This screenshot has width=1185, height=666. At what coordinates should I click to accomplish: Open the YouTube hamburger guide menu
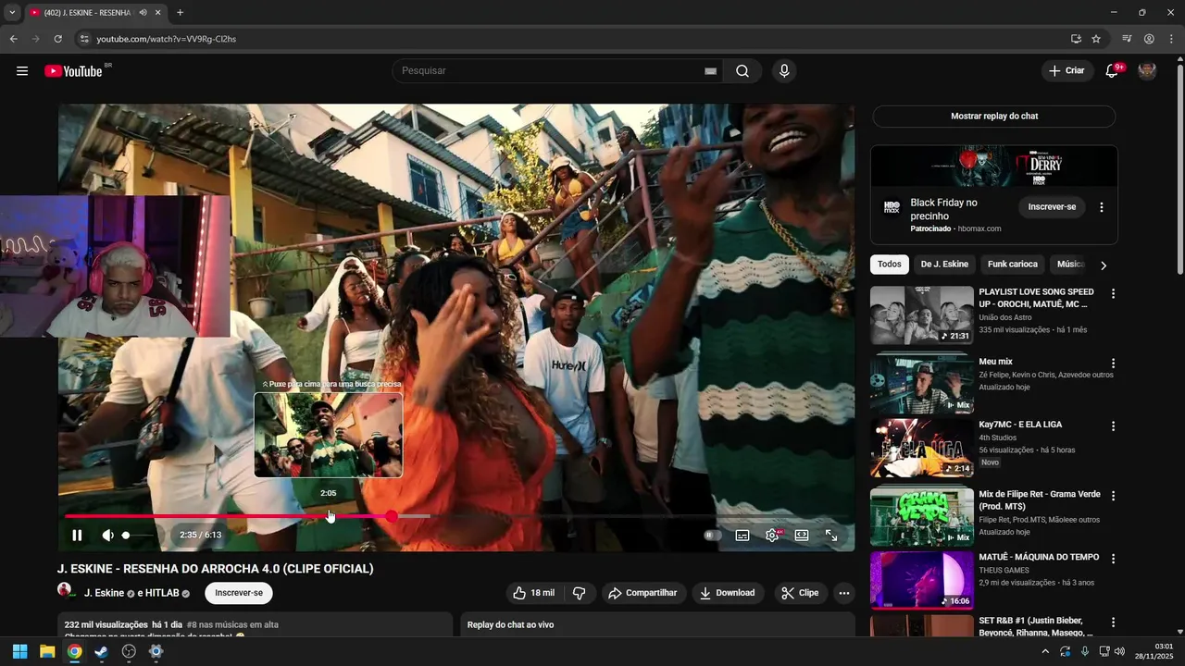[x=22, y=71]
